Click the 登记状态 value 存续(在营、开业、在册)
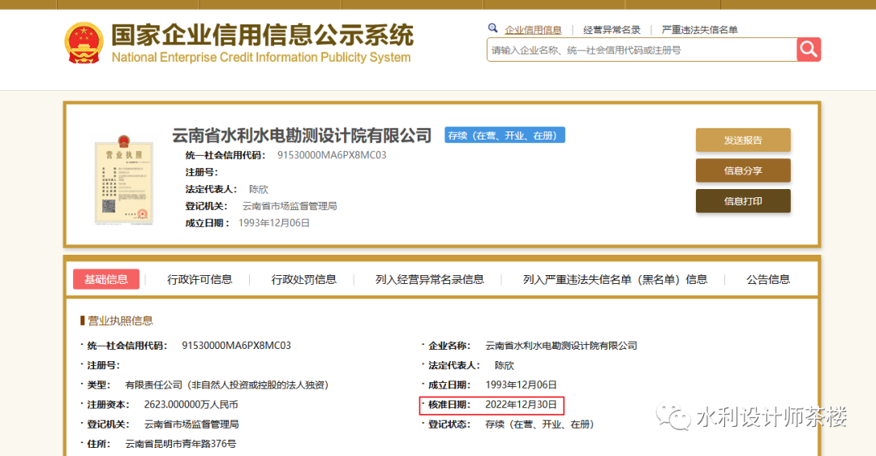Screen dimensions: 876x456 coord(539,424)
